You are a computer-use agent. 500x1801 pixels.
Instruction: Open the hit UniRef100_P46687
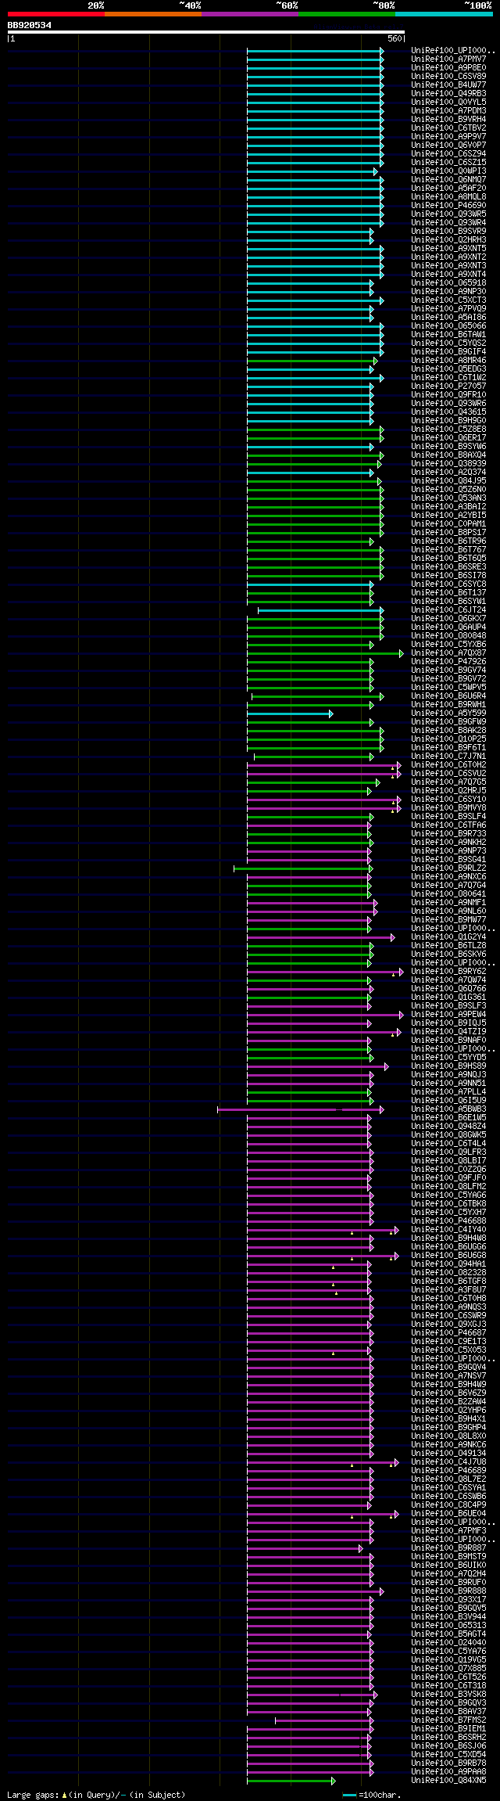pyautogui.click(x=448, y=1332)
